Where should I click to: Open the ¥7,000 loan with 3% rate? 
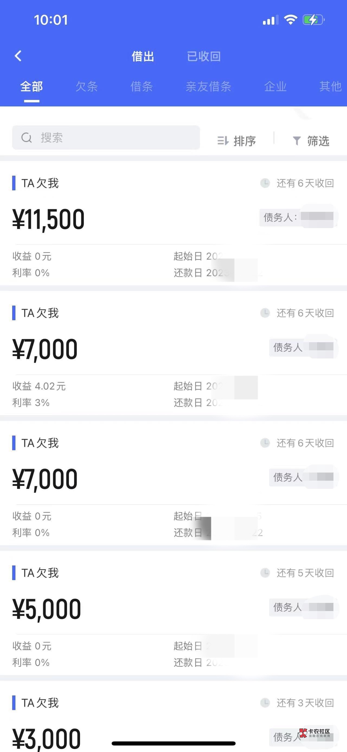pyautogui.click(x=117, y=350)
